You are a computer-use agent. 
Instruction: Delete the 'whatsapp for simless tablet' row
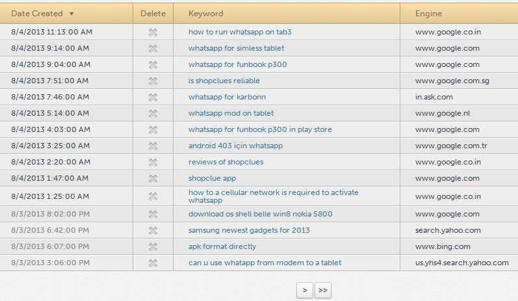pos(153,49)
